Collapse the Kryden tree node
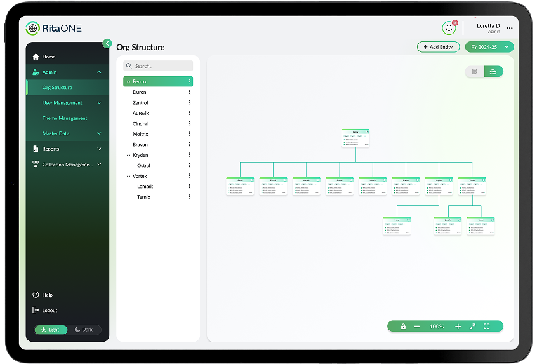 tap(128, 155)
